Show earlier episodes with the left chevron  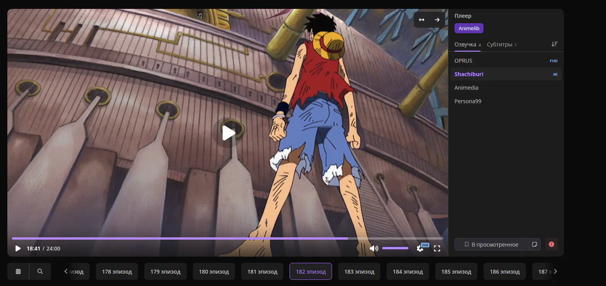[66, 271]
